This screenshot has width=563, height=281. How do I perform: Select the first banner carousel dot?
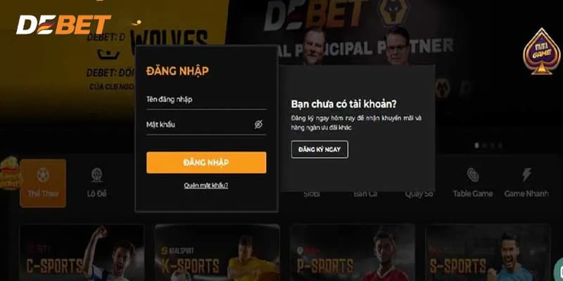pyautogui.click(x=476, y=145)
